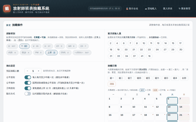Image resolution: width=196 pixels, height=122 pixels.
Task: Exclude person 10 in 當月排除人員 list
Action: (x=144, y=43)
